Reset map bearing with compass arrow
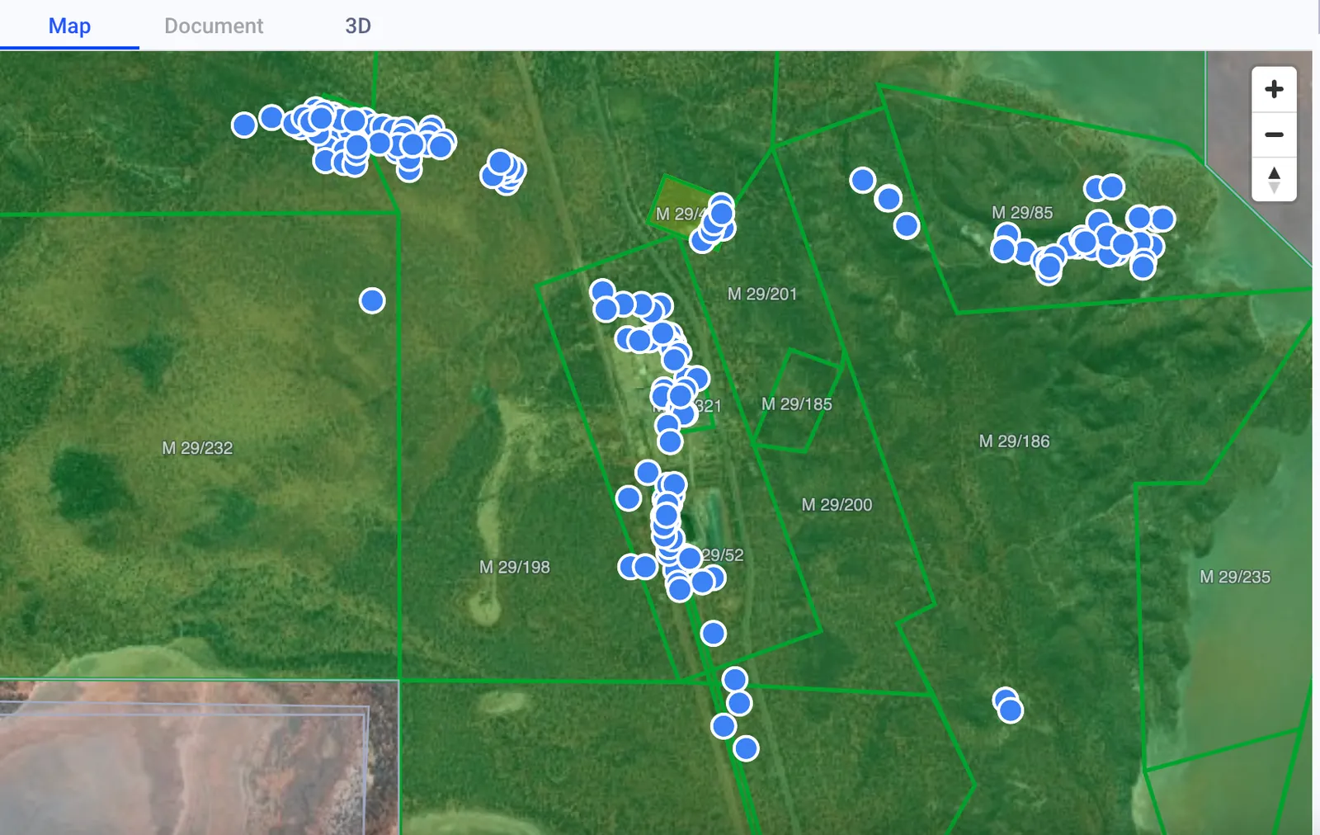Image resolution: width=1320 pixels, height=835 pixels. [1274, 180]
